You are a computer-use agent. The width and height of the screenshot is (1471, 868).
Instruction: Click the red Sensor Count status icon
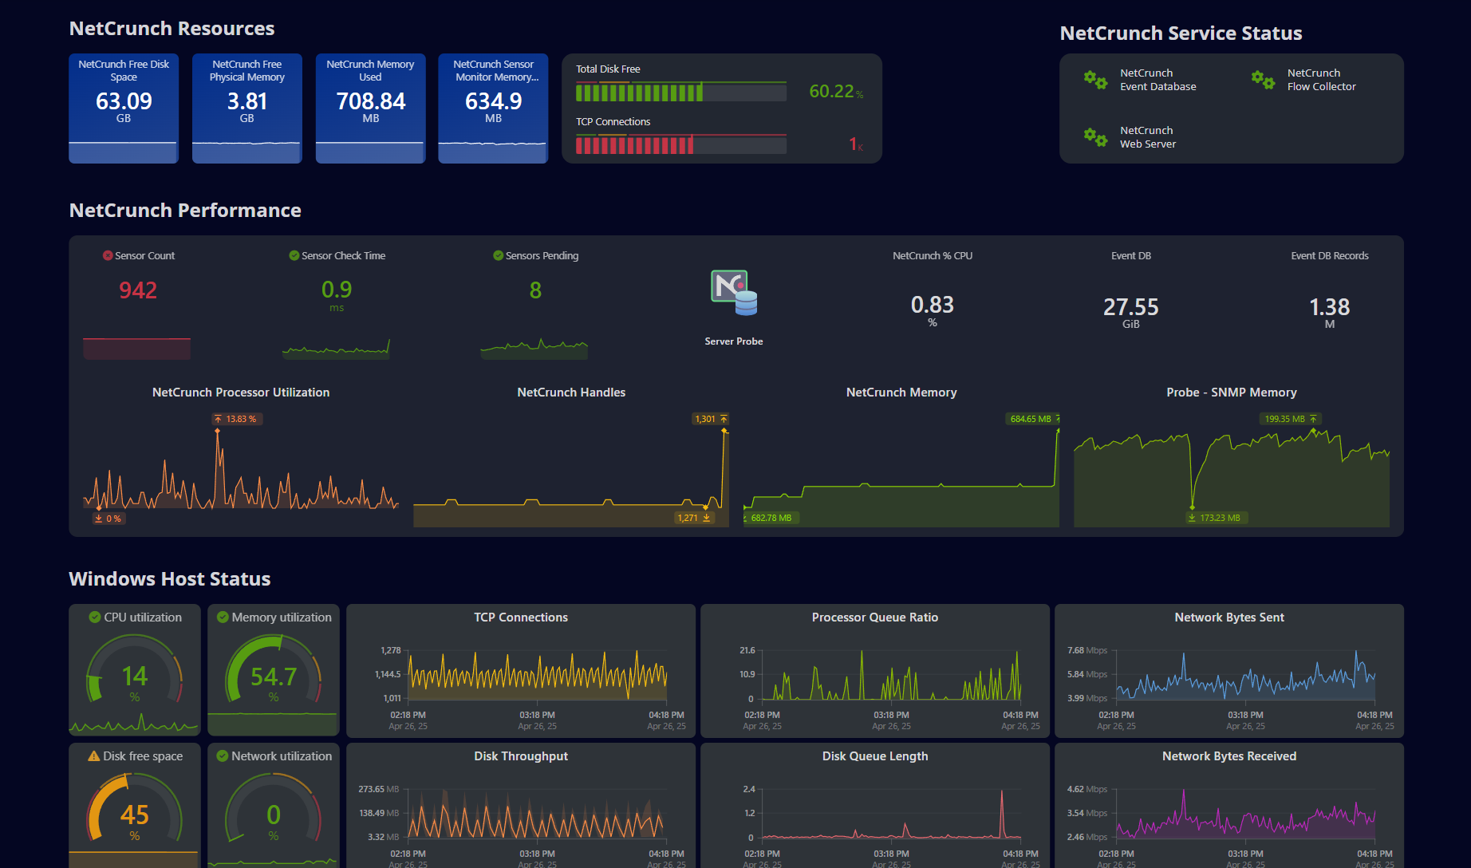108,255
